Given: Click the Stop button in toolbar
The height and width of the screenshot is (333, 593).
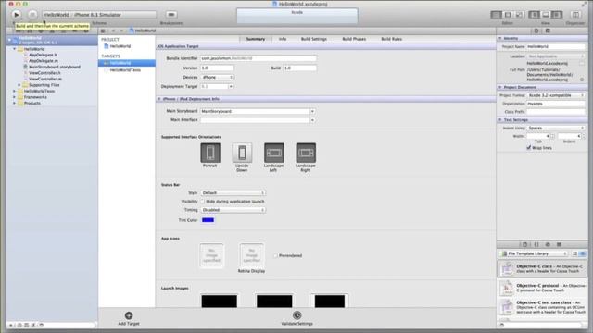Looking at the screenshot, I should pyautogui.click(x=32, y=15).
